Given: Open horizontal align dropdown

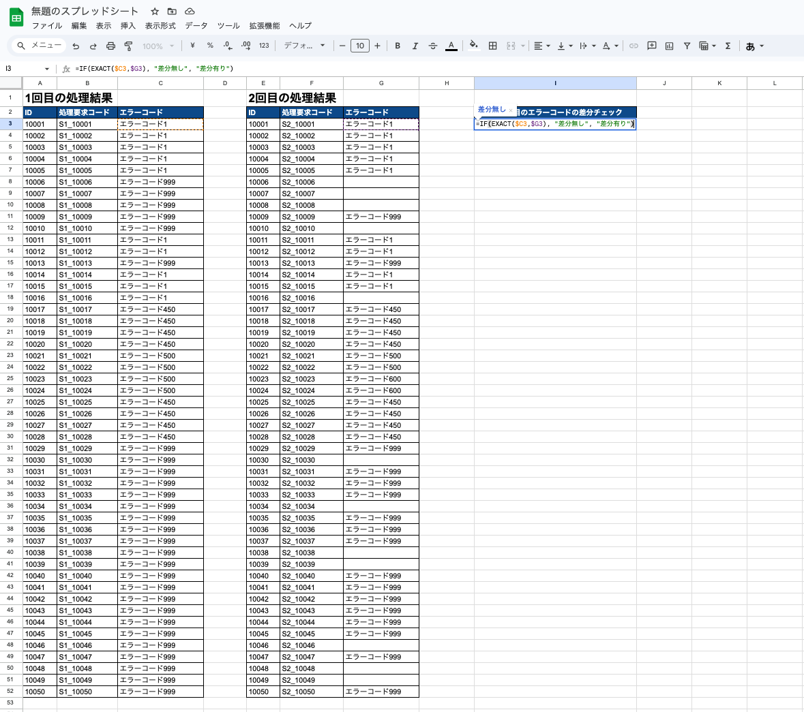Looking at the screenshot, I should click(541, 46).
